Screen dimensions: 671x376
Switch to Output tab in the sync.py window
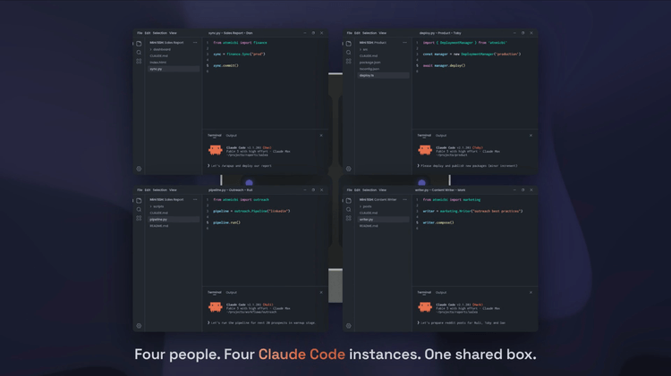pos(231,136)
